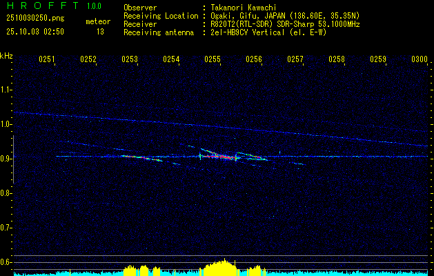Click the 0253 time axis marker
The image size is (434, 276).
[130, 59]
